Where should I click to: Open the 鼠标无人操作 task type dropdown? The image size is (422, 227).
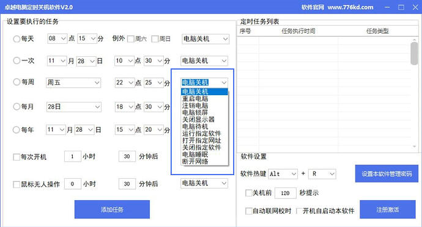pyautogui.click(x=204, y=183)
